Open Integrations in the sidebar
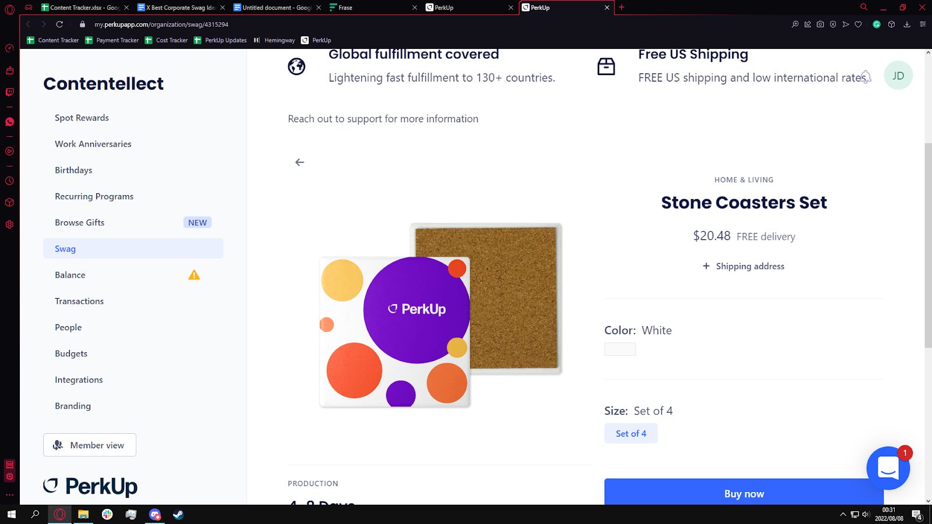The image size is (932, 524). pos(79,380)
